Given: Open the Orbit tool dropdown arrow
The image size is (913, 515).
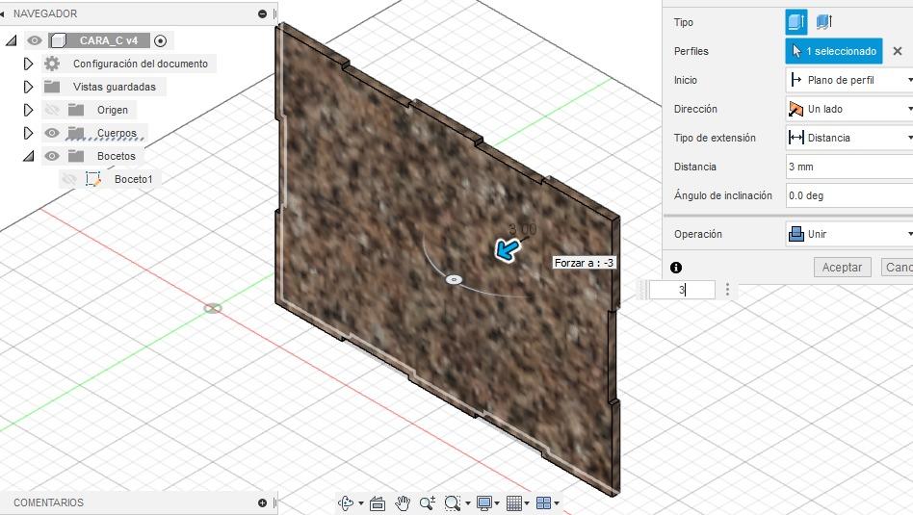Looking at the screenshot, I should 361,503.
